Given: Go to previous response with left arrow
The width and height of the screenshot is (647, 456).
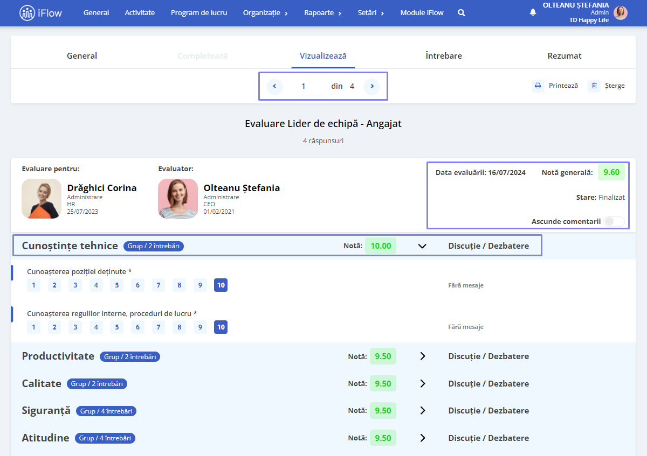Looking at the screenshot, I should click(x=274, y=86).
